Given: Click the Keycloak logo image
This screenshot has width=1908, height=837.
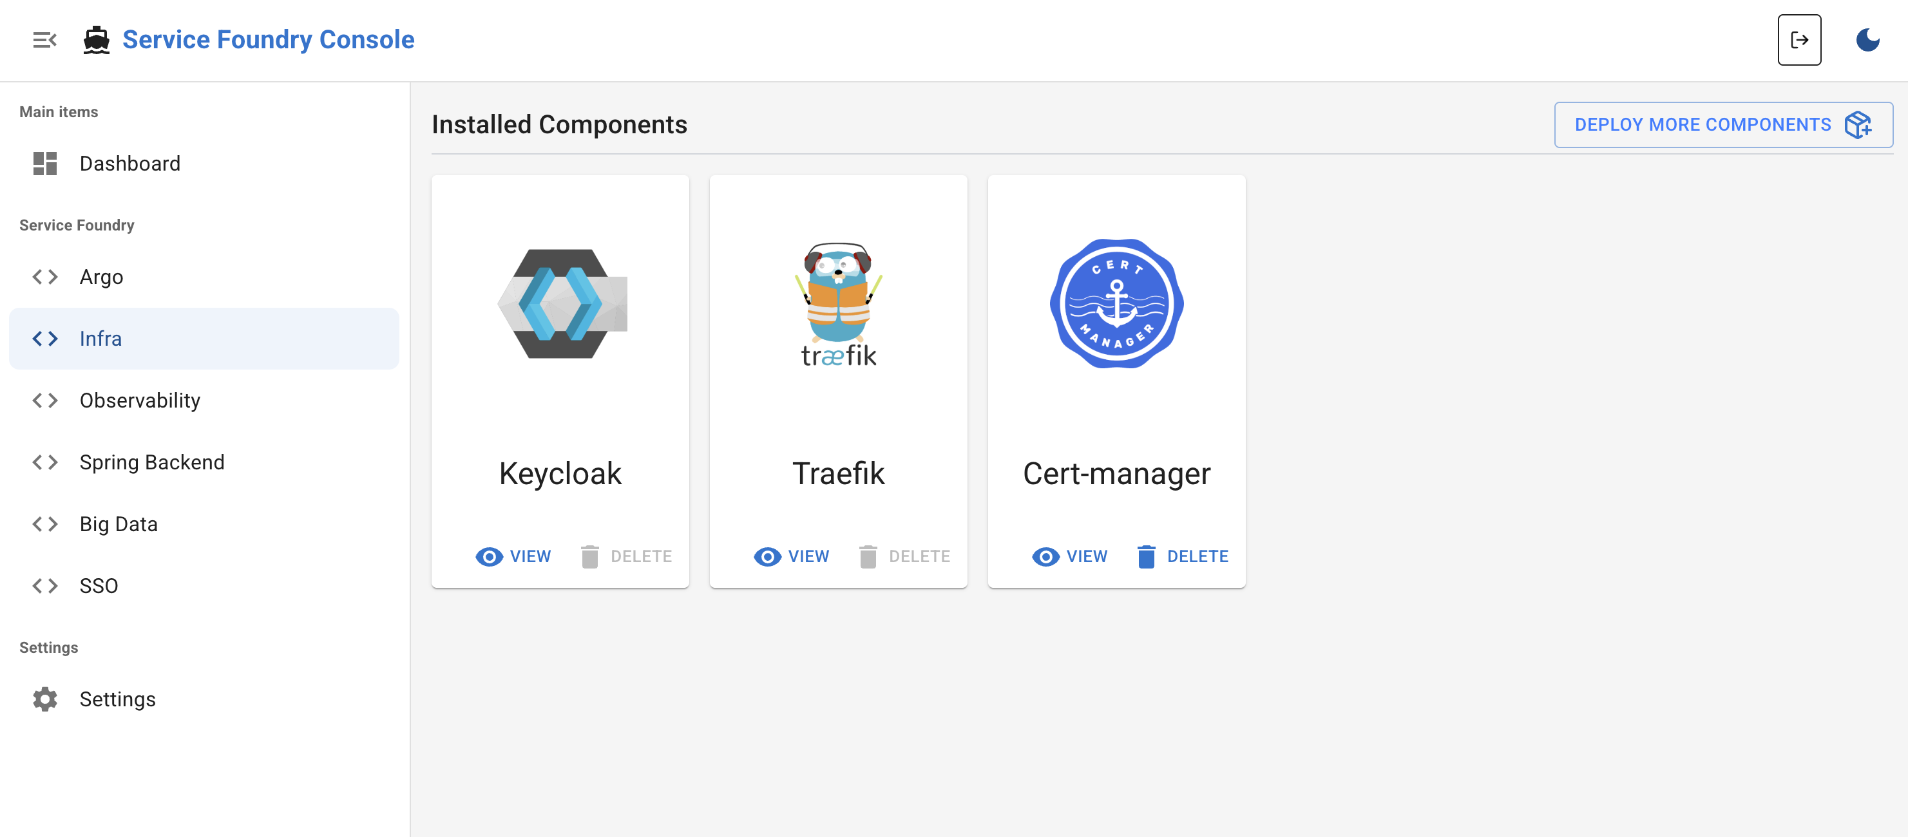Looking at the screenshot, I should (x=562, y=304).
